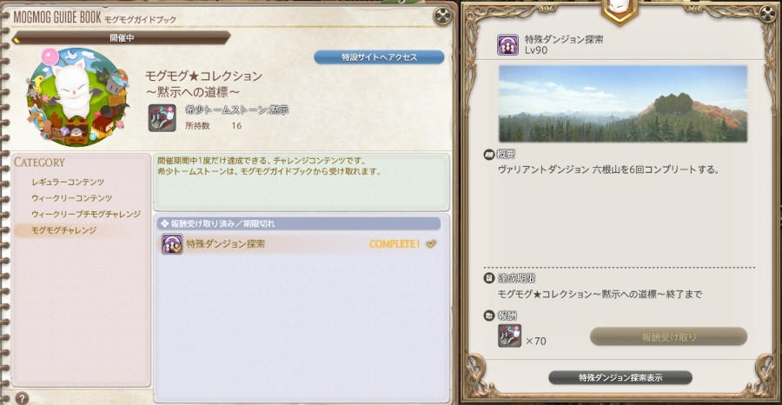Select the ウィークリーコンテンツ category
This screenshot has height=405, width=782.
click(72, 198)
